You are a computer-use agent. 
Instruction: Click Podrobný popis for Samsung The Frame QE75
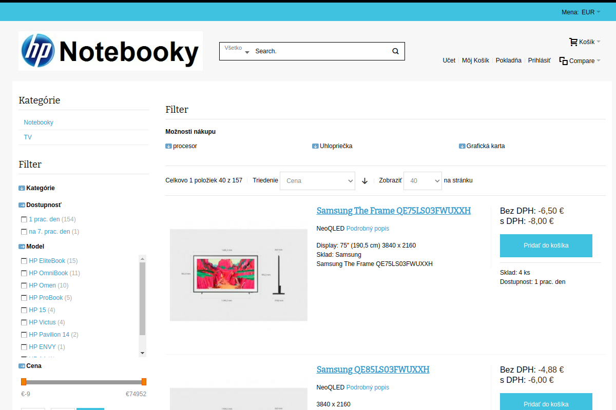368,229
